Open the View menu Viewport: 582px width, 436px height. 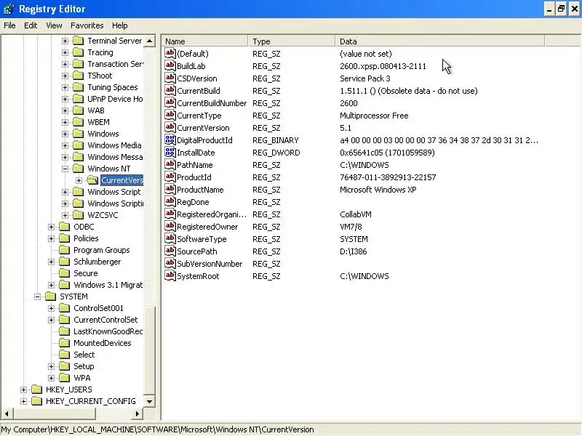tap(54, 25)
